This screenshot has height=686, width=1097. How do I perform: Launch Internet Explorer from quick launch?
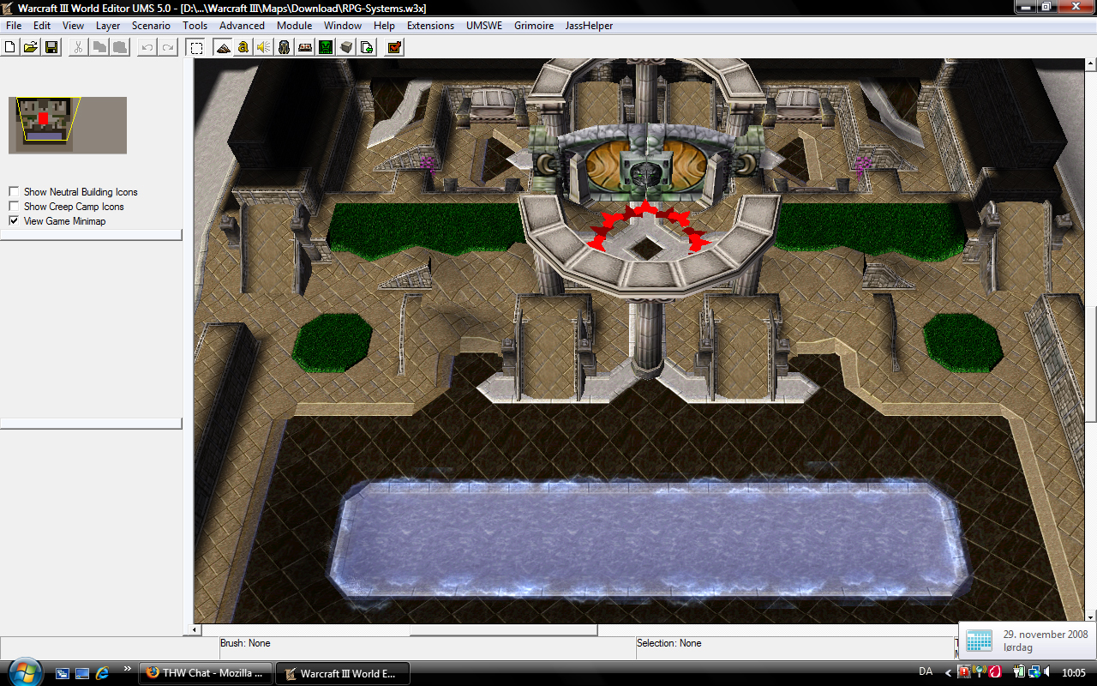coord(102,673)
